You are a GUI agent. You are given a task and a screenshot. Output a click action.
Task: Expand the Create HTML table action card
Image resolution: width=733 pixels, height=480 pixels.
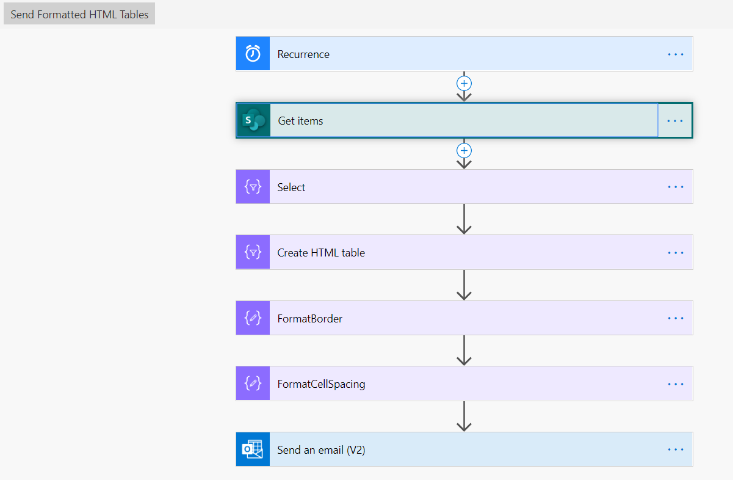point(464,252)
